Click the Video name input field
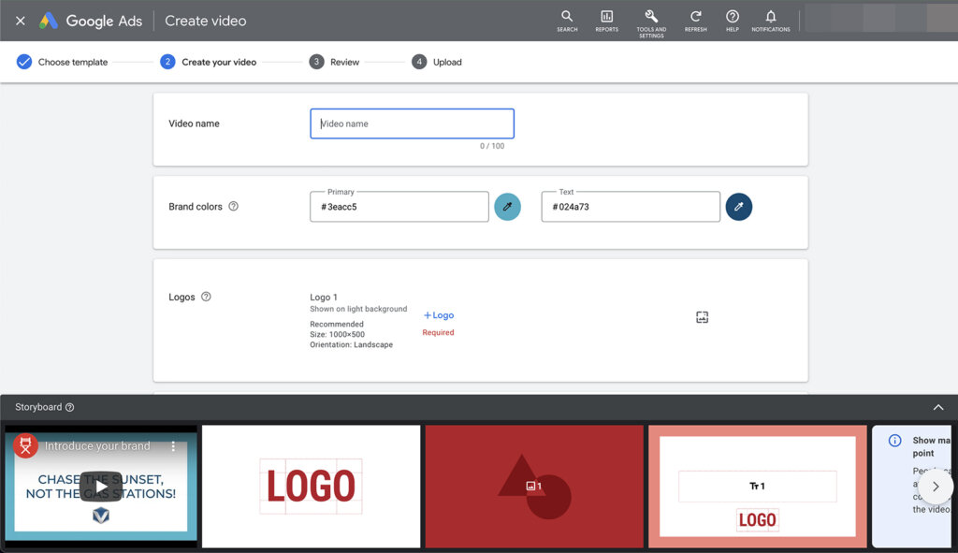 [412, 123]
